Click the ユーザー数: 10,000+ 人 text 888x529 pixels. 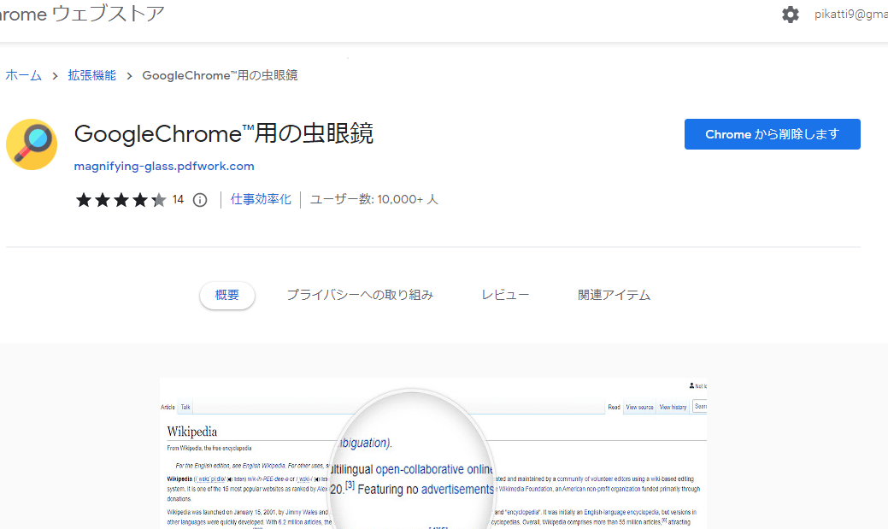pyautogui.click(x=373, y=199)
